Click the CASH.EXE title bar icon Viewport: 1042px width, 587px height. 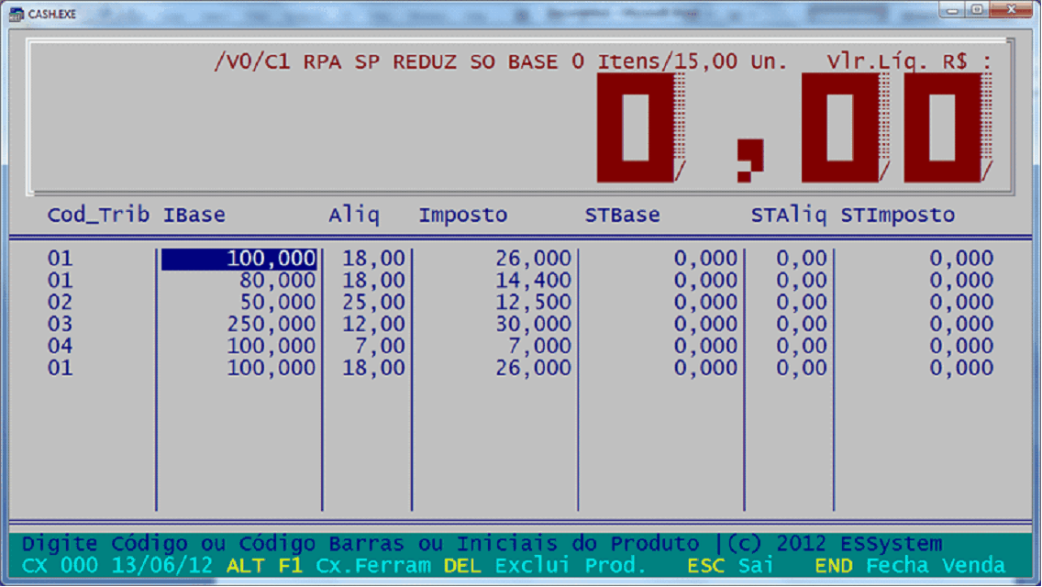coord(17,14)
